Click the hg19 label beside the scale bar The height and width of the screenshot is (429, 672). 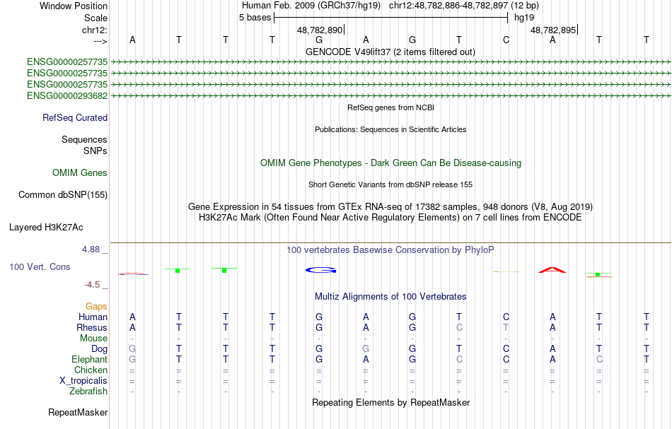tap(524, 18)
